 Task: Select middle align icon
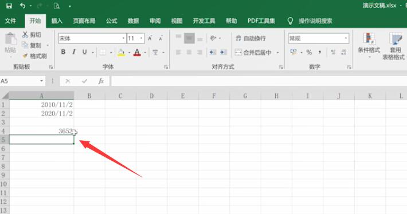click(x=189, y=38)
